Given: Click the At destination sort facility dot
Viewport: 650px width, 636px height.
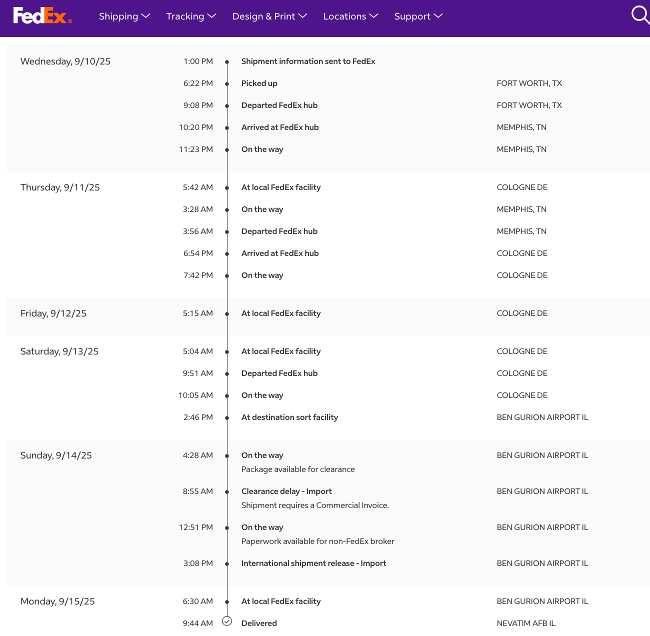Looking at the screenshot, I should (x=227, y=418).
